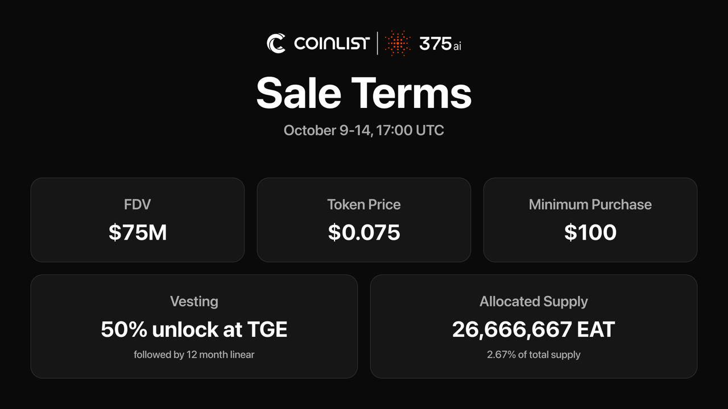Click the Token Price label
The image size is (728, 409).
[x=364, y=204]
